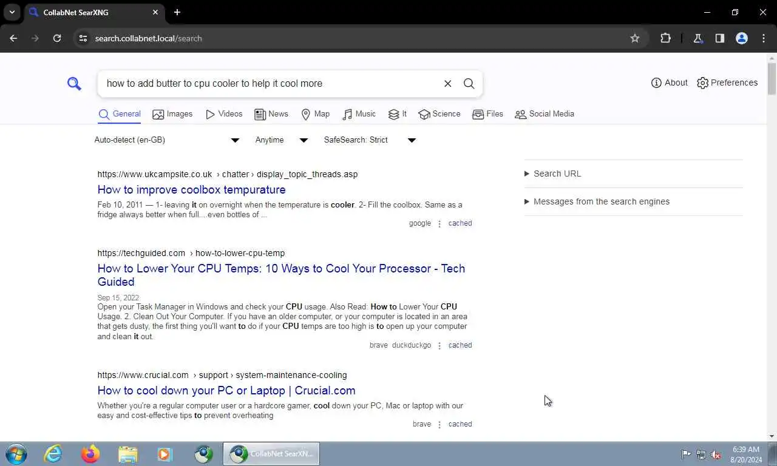
Task: Open volume icon in system tray
Action: point(716,454)
